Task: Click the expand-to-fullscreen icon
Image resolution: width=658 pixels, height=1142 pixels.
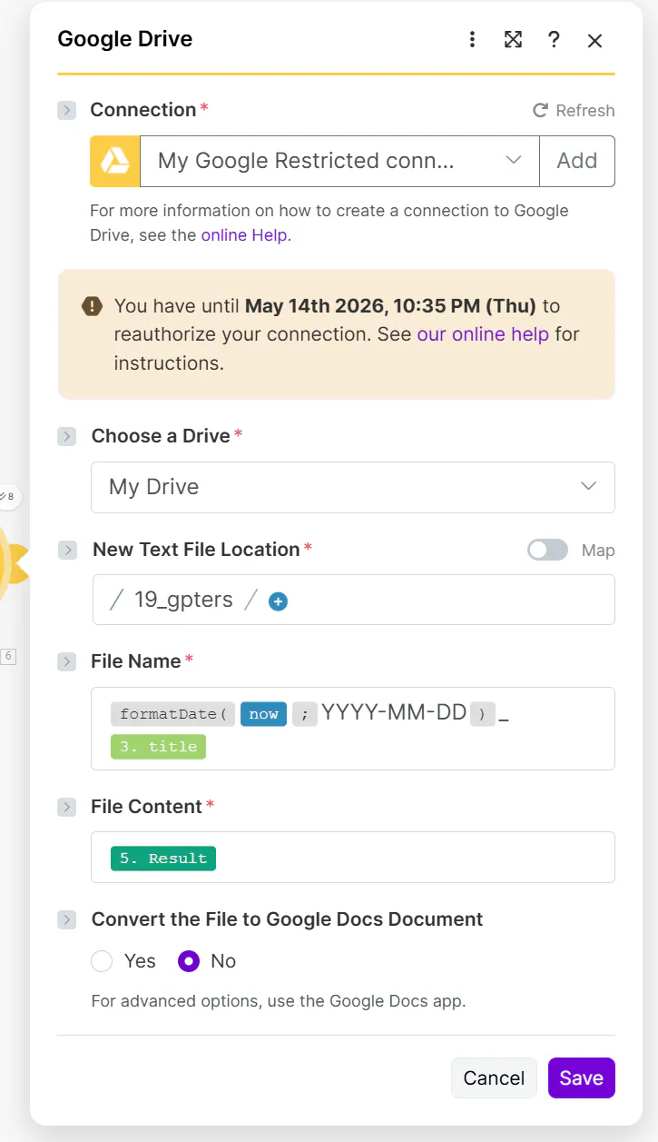Action: [513, 39]
